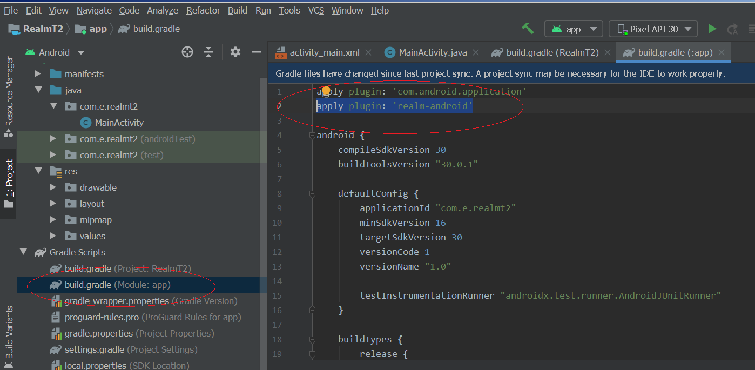Open the Pixel API 30 device dropdown
The width and height of the screenshot is (755, 370).
653,29
